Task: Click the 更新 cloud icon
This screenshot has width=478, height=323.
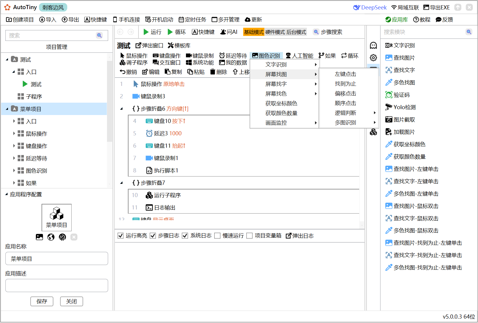Action: coord(248,20)
